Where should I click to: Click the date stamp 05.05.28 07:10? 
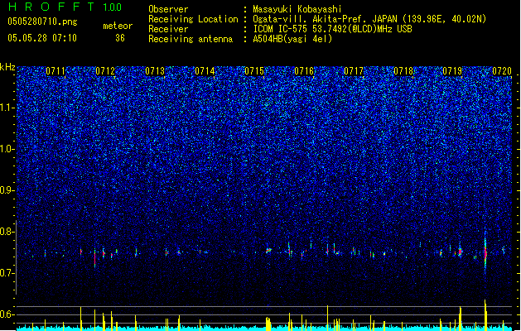42,38
